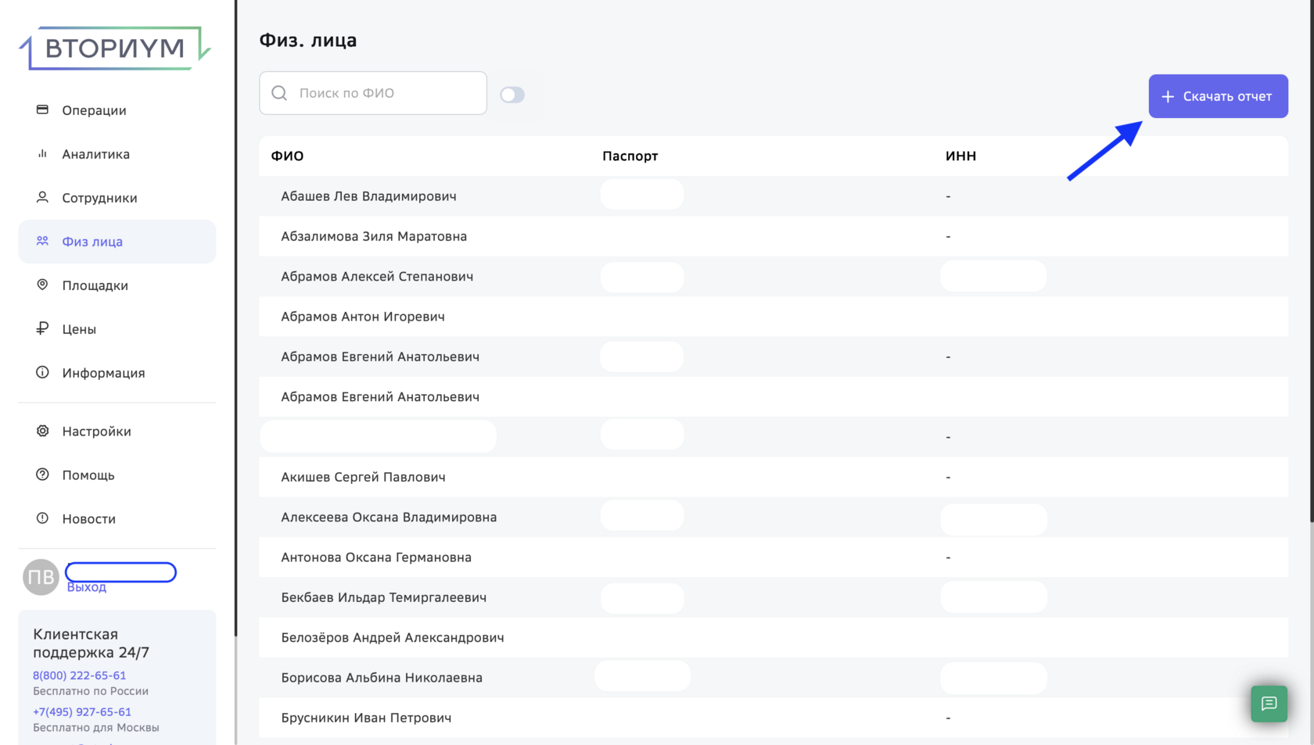Call support number 8(800) 222-65-61
Image resolution: width=1314 pixels, height=745 pixels.
[79, 675]
